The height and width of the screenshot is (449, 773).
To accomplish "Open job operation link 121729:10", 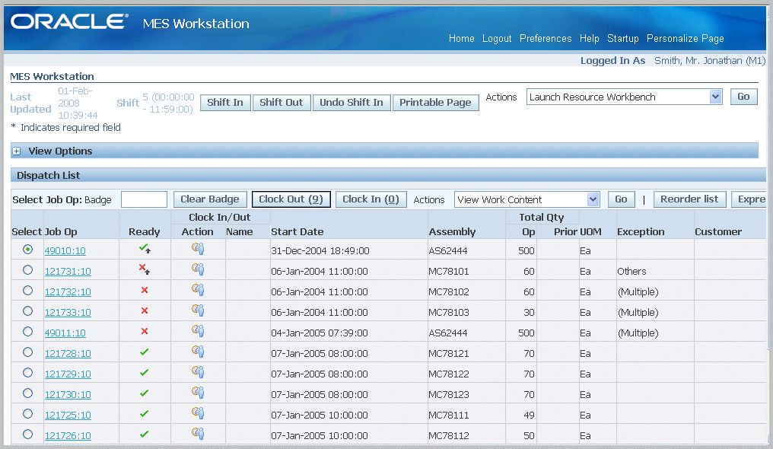I will click(x=68, y=374).
